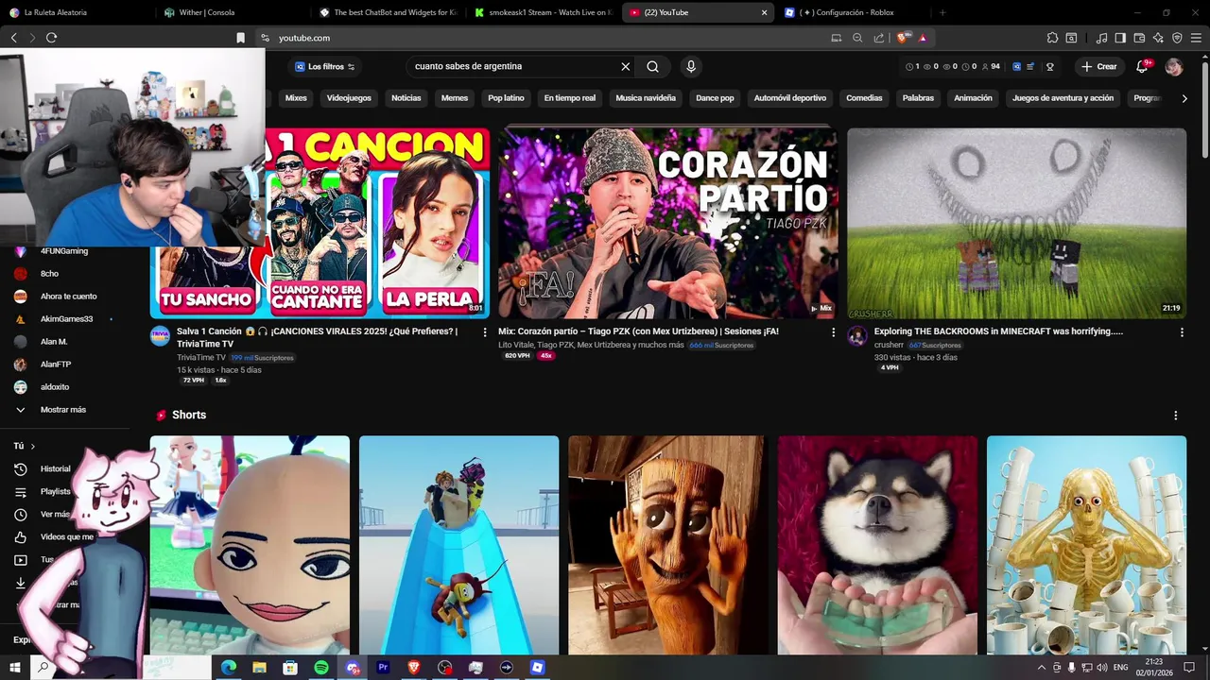Open options for Backrooms Minecraft video
The image size is (1210, 680).
(1182, 332)
